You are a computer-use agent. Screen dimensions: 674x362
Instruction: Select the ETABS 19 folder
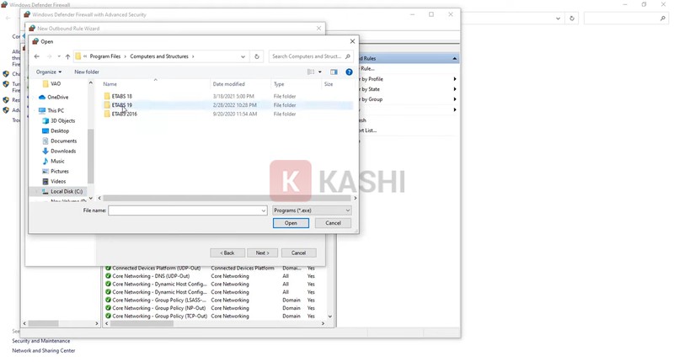tap(121, 104)
